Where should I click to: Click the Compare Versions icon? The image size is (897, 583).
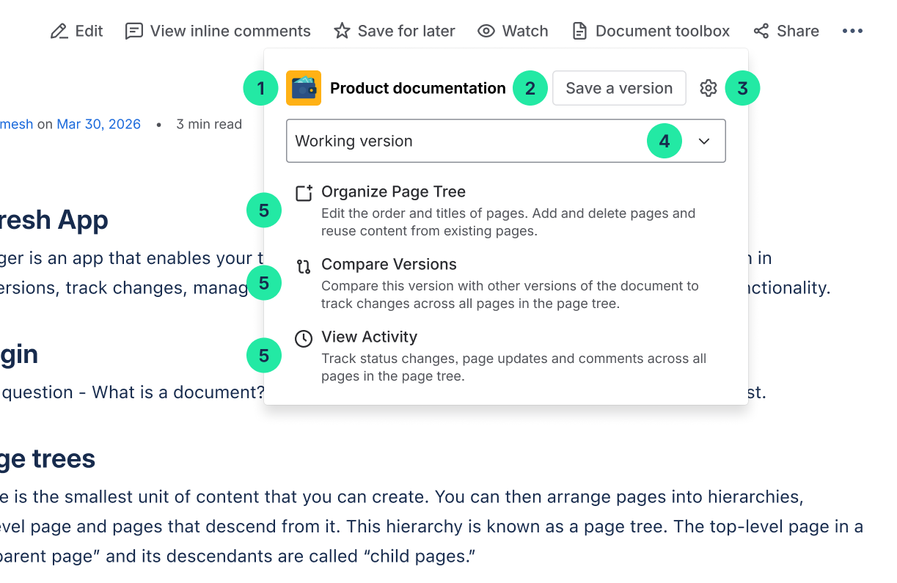pyautogui.click(x=304, y=265)
